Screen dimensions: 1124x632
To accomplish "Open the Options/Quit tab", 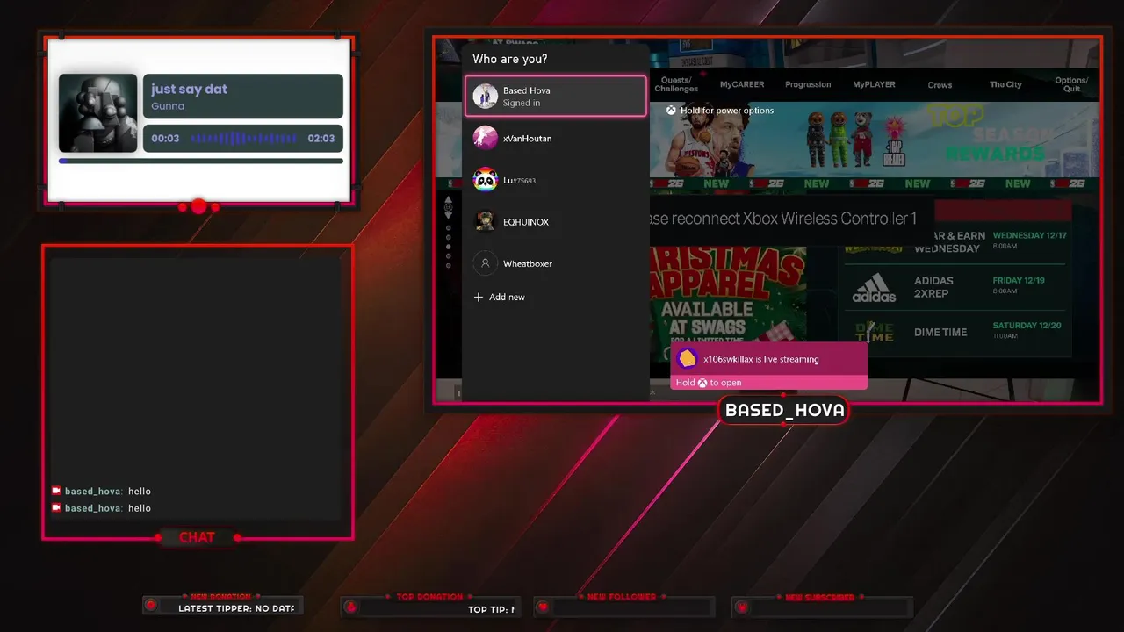I will pos(1071,84).
